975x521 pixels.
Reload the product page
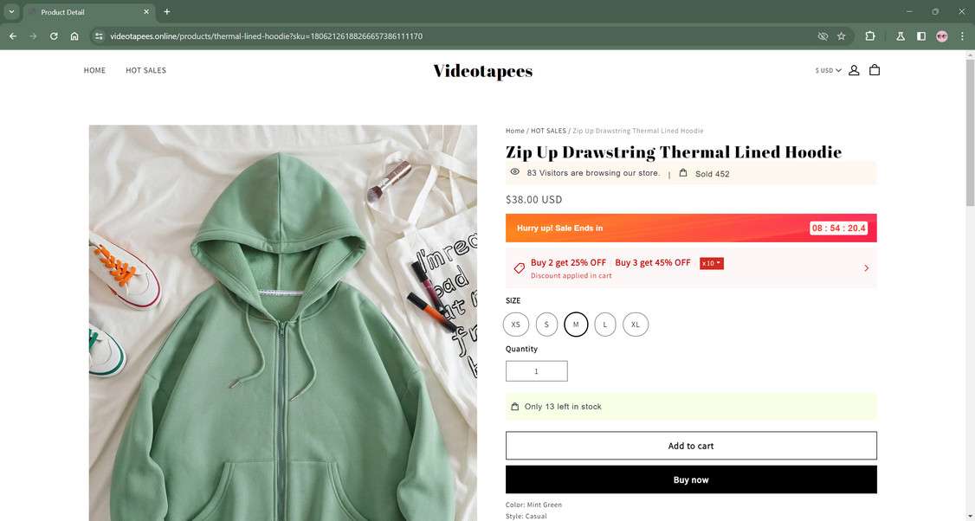54,36
